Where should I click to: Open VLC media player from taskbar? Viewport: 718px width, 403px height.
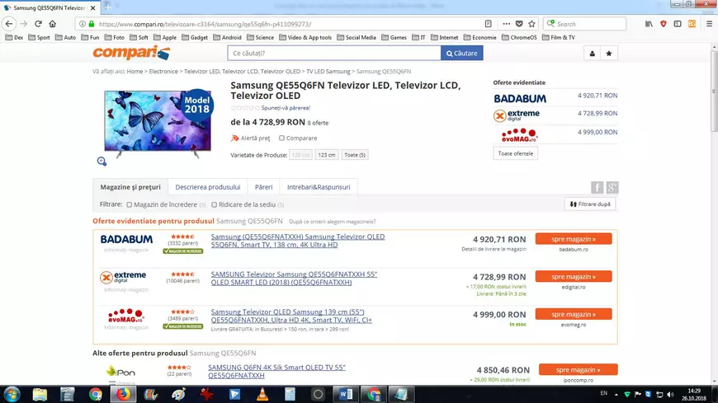262,394
